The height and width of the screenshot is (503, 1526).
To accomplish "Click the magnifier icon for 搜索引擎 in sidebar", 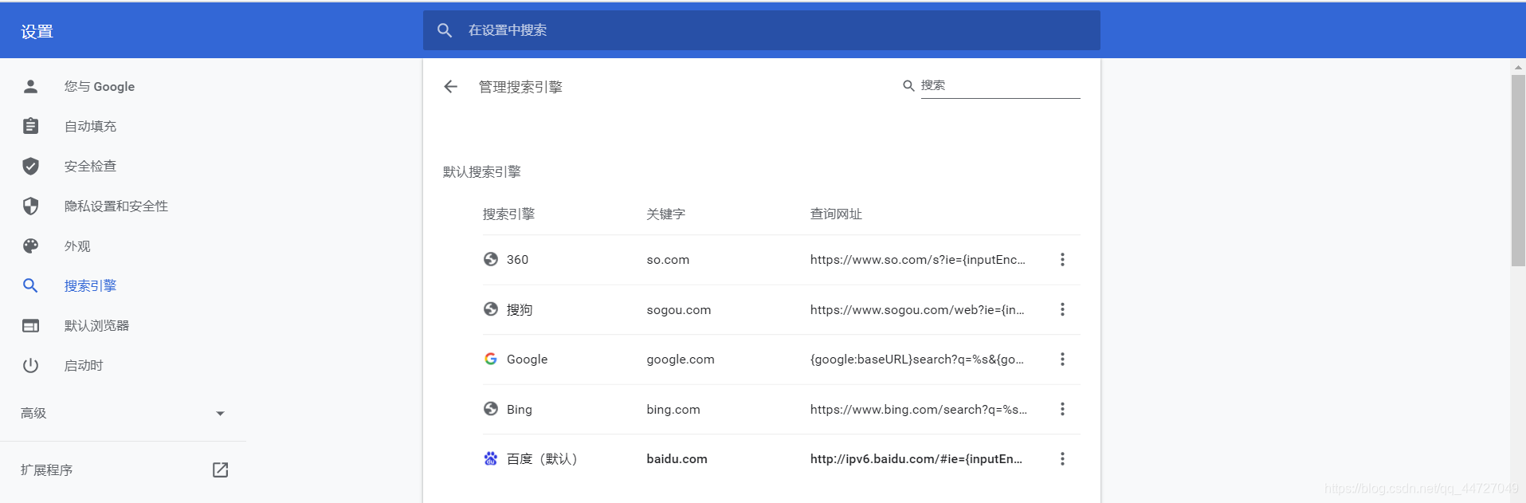I will click(x=30, y=285).
